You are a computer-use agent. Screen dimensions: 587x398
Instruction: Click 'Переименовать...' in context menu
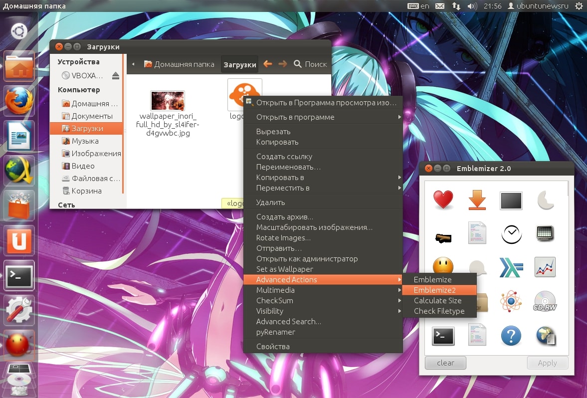point(323,167)
